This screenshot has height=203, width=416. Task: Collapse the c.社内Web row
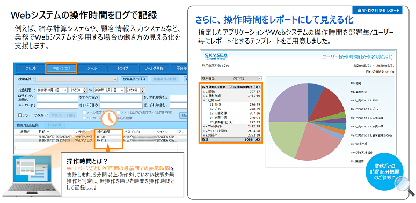(203, 100)
